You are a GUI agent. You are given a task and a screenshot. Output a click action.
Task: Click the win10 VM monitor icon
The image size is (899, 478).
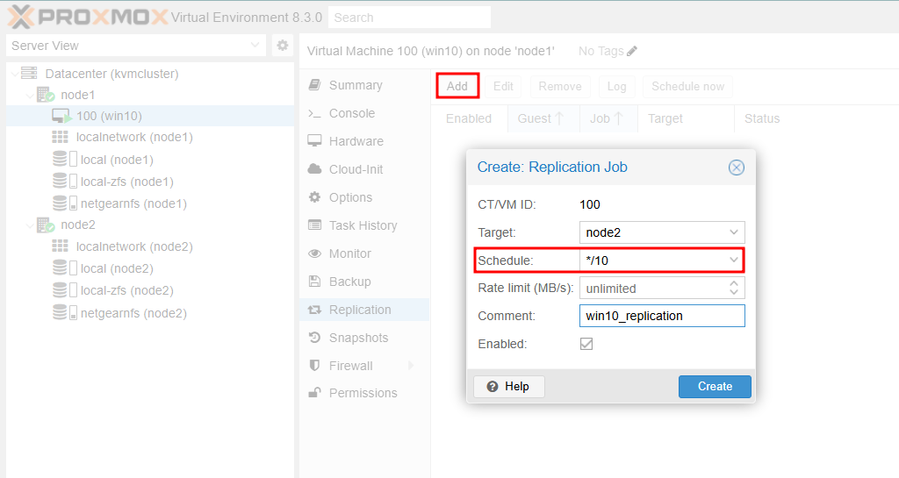[61, 116]
